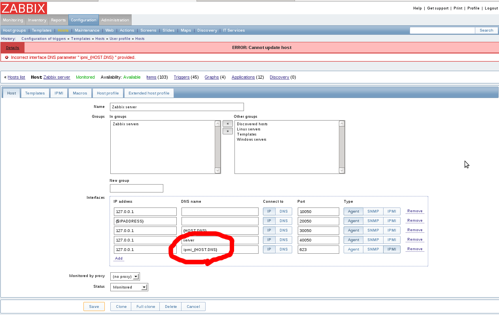
Task: Open host Applications (12) link
Action: pos(243,77)
